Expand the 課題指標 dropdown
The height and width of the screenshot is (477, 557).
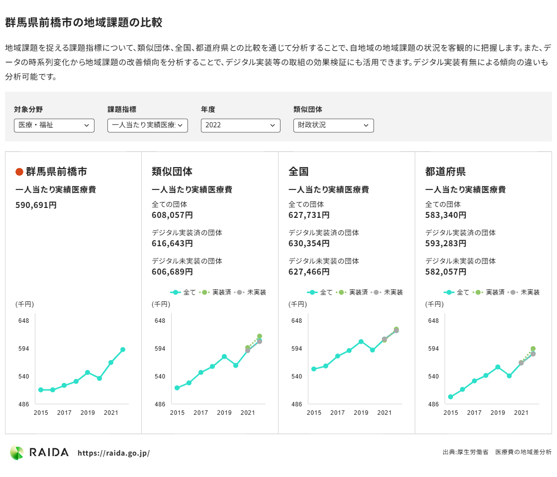tap(148, 125)
